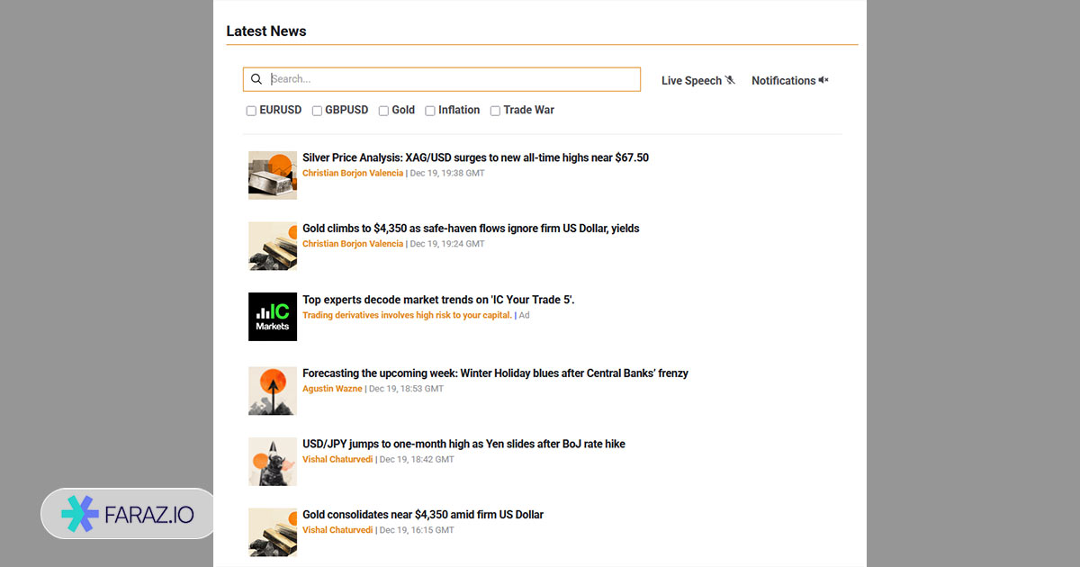Screen dimensions: 1080x567
Task: Open the upward arrow forecast thumbnail
Action: coord(272,391)
